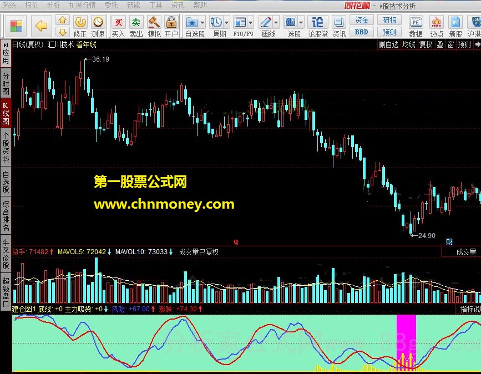Click the 删自选 remove from watchlist button
The height and width of the screenshot is (374, 481).
(388, 44)
